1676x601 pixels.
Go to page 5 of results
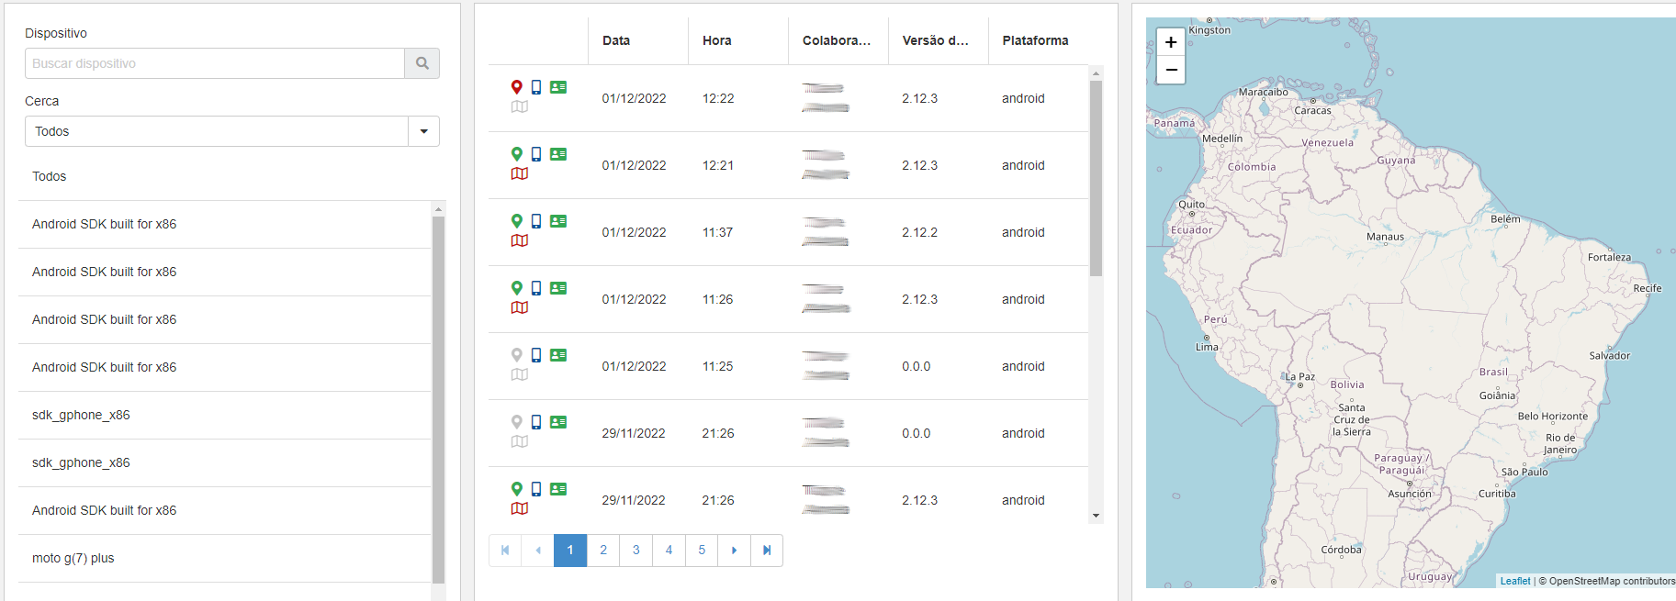coord(702,551)
